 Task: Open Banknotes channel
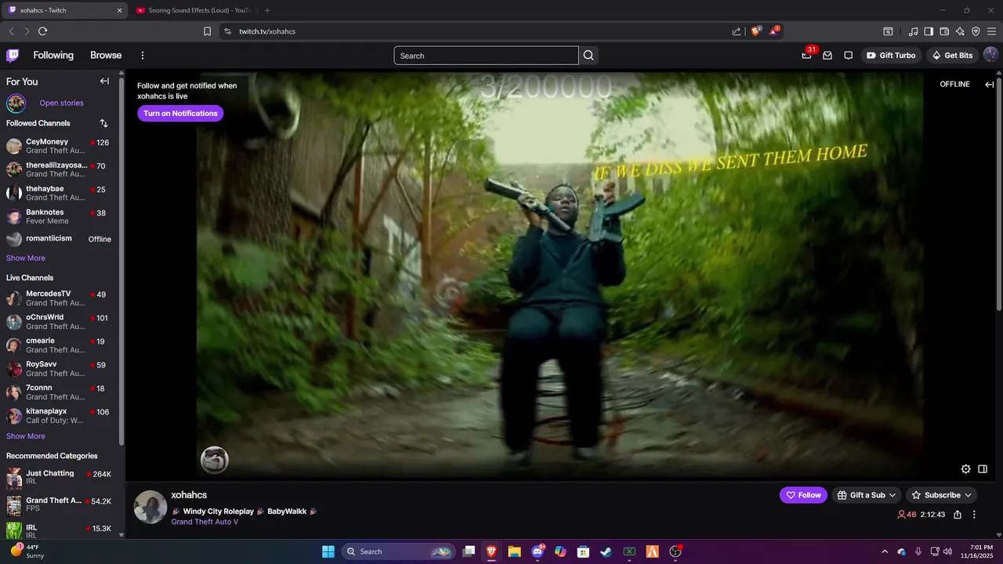[59, 217]
